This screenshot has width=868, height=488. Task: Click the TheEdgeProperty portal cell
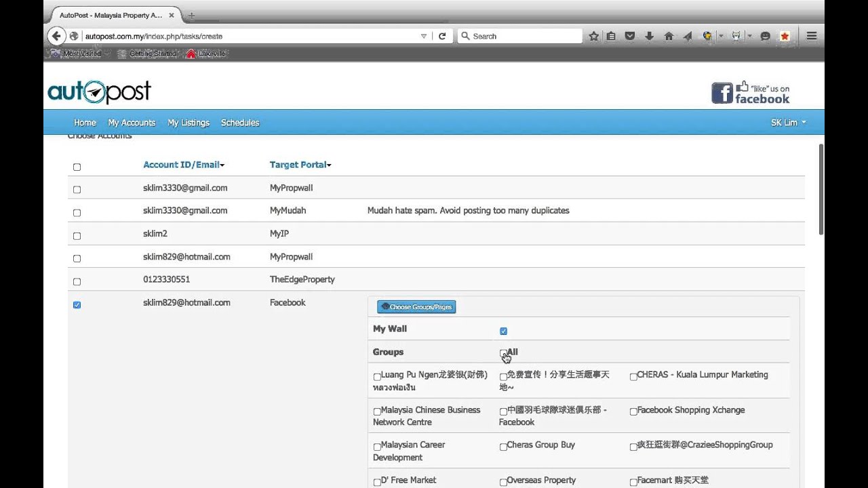[302, 279]
